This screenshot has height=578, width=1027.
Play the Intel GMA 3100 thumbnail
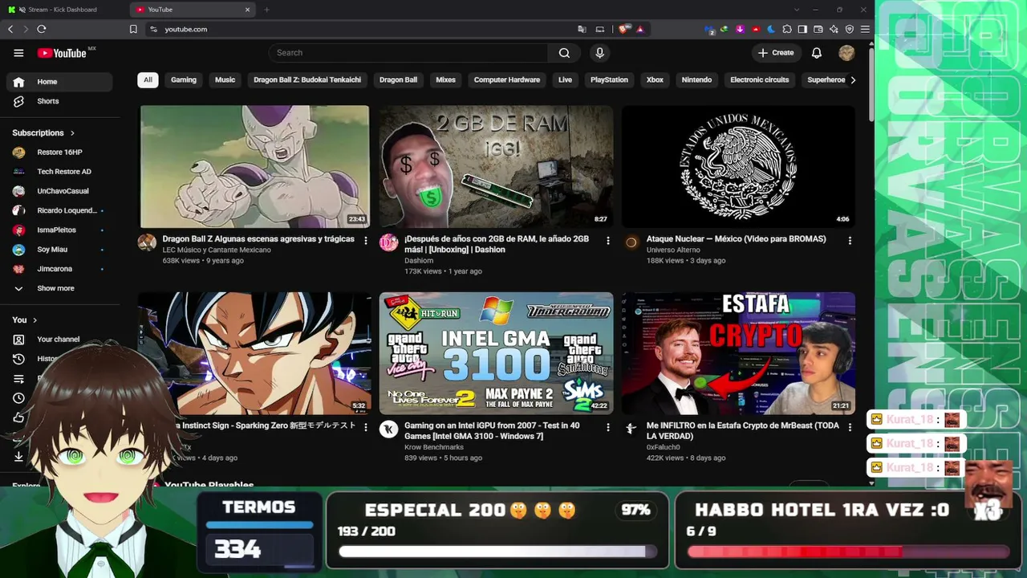pos(496,353)
